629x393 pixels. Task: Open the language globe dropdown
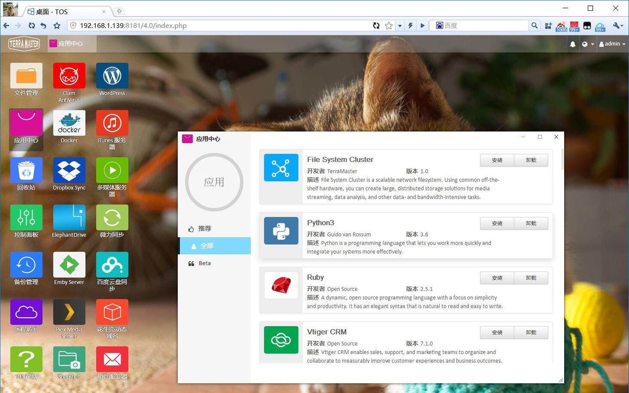[x=588, y=44]
